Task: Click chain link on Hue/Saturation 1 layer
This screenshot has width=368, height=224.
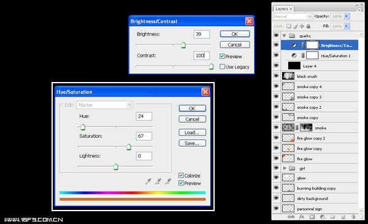Action: point(303,56)
